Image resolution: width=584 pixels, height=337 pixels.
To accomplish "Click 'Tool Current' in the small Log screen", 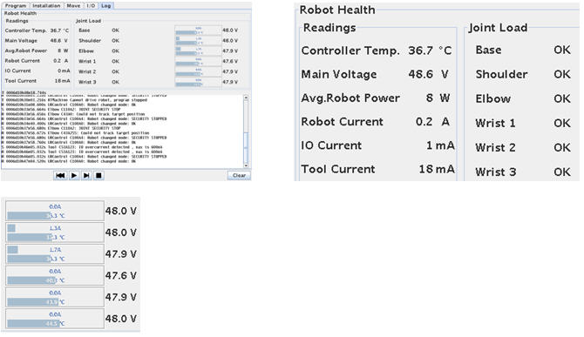I will 21,81.
